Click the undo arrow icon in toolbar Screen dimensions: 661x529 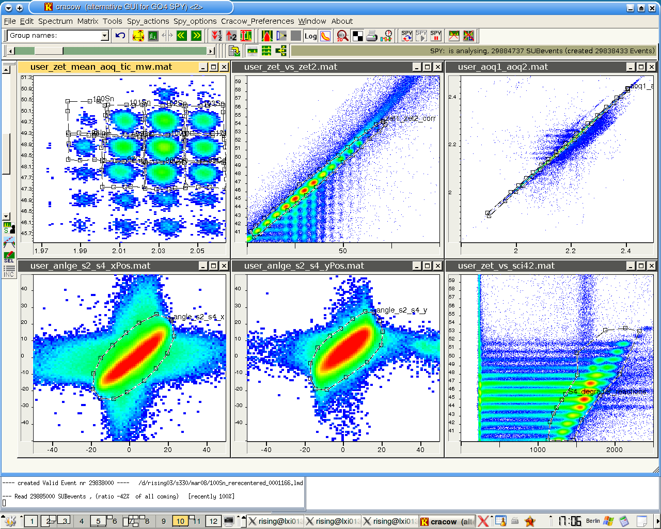(x=120, y=36)
